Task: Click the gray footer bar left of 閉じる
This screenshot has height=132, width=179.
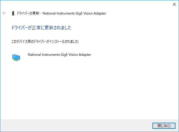Action: [x=73, y=126]
